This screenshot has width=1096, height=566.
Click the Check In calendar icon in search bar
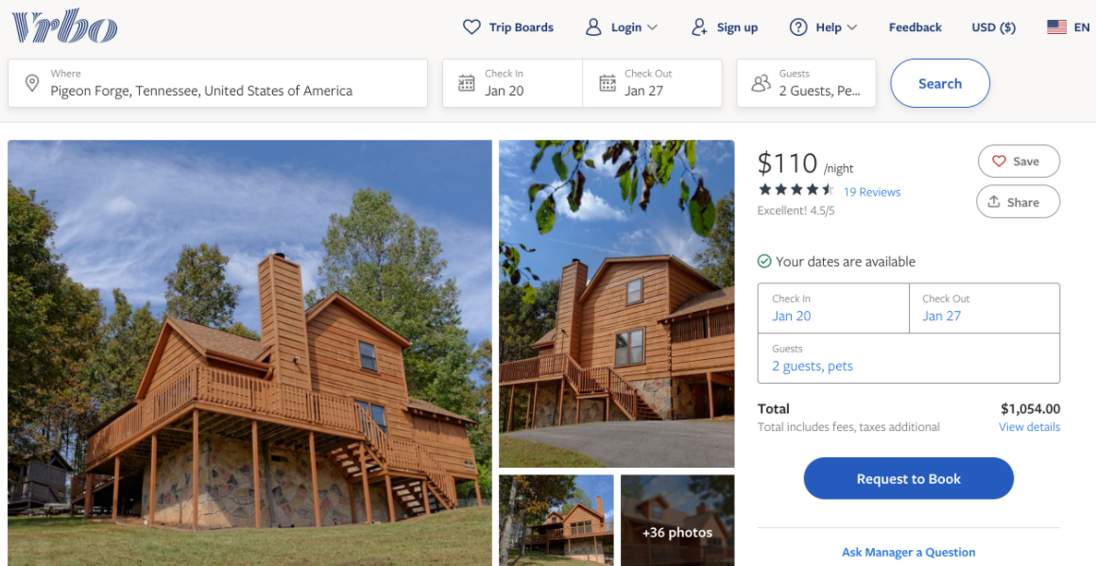tap(466, 83)
